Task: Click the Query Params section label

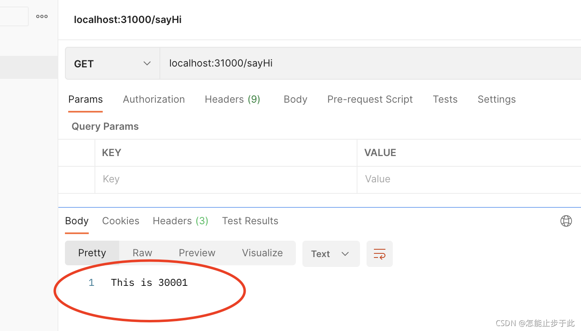Action: [105, 126]
